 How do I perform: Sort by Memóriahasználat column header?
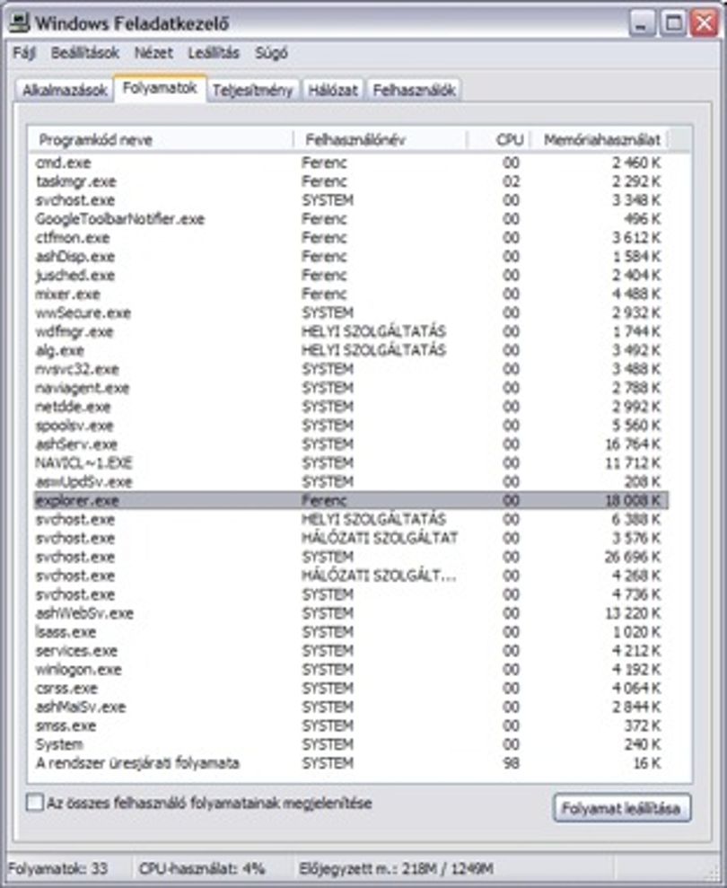(600, 140)
